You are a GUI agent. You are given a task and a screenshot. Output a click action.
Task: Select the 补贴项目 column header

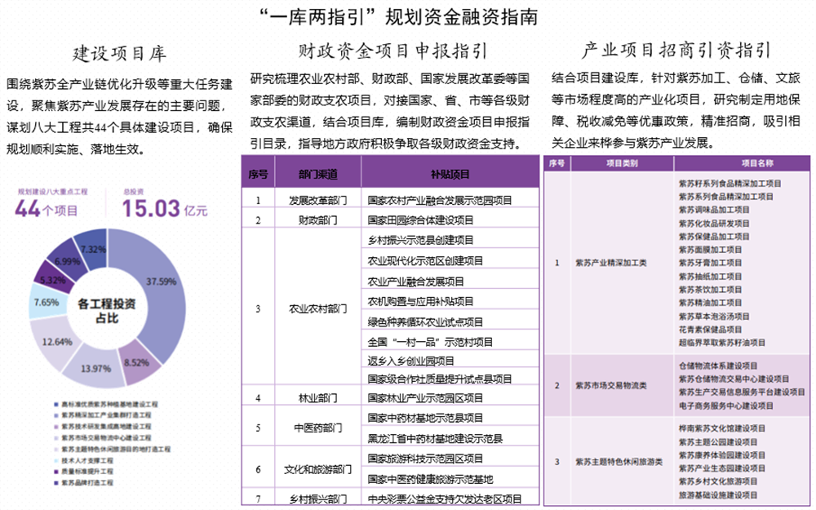(450, 175)
